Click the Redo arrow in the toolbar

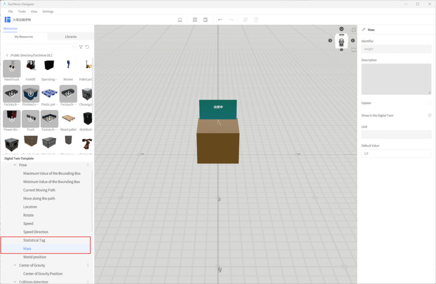(x=231, y=20)
